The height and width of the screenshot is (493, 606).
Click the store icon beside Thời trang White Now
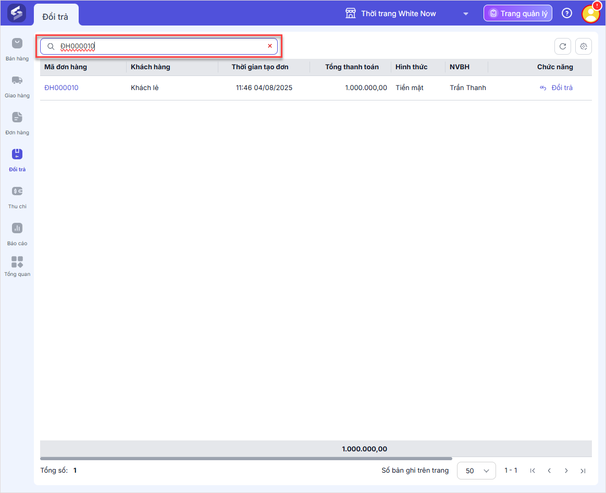(x=350, y=13)
